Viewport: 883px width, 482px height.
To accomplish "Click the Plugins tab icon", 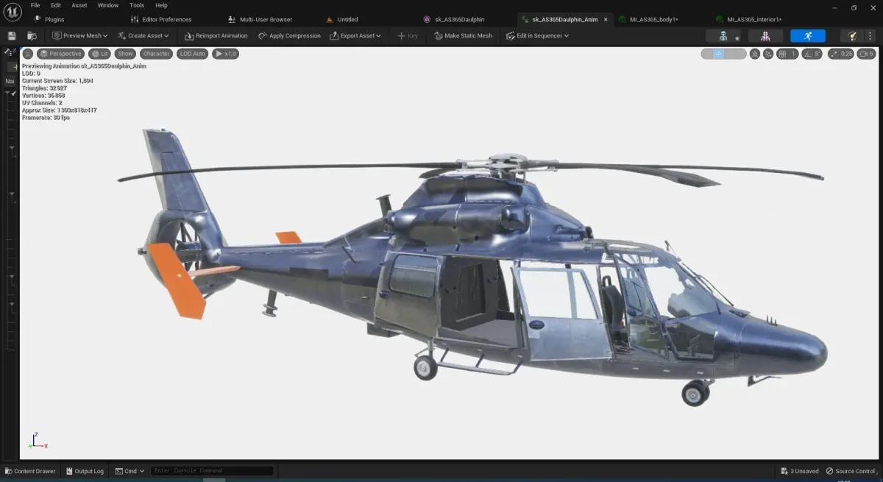I will (37, 19).
